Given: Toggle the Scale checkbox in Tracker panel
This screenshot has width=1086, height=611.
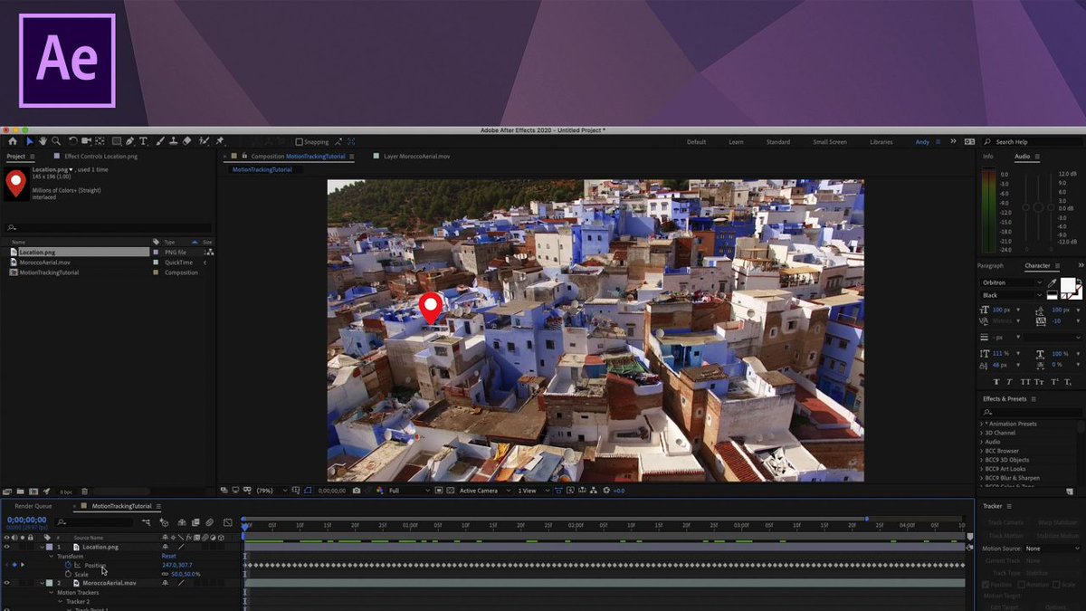Looking at the screenshot, I should click(1056, 585).
